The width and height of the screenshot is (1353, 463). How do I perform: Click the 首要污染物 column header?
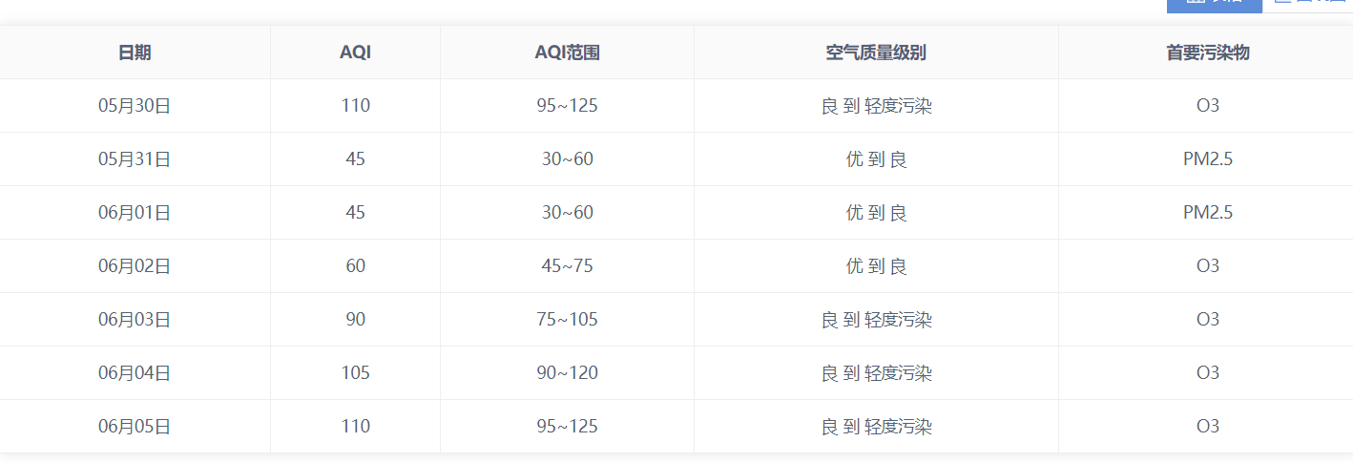point(1207,53)
